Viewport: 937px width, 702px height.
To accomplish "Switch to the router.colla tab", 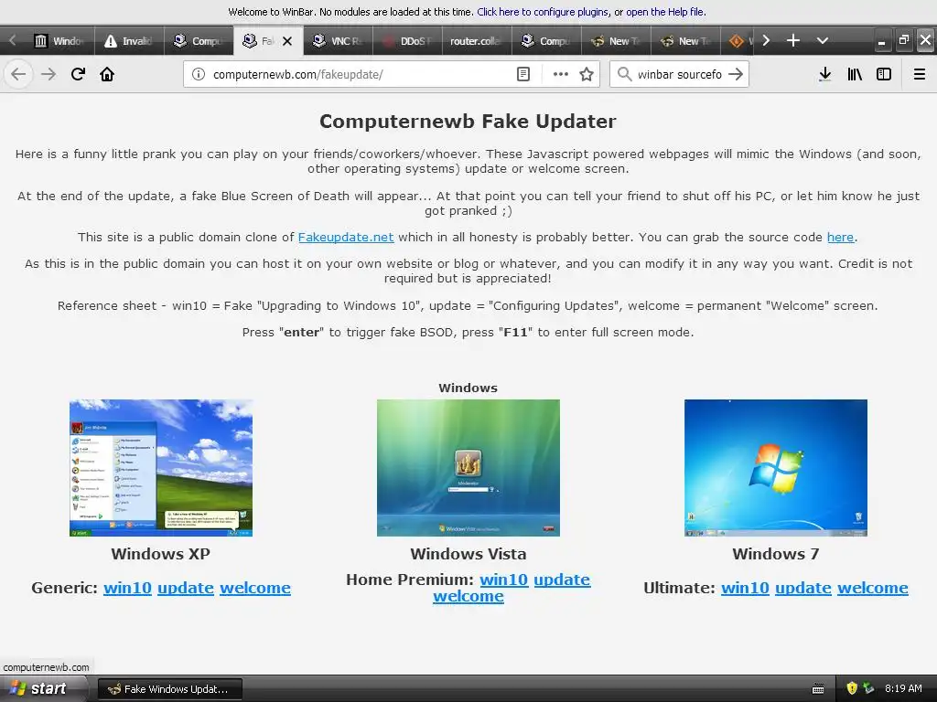I will [x=477, y=41].
